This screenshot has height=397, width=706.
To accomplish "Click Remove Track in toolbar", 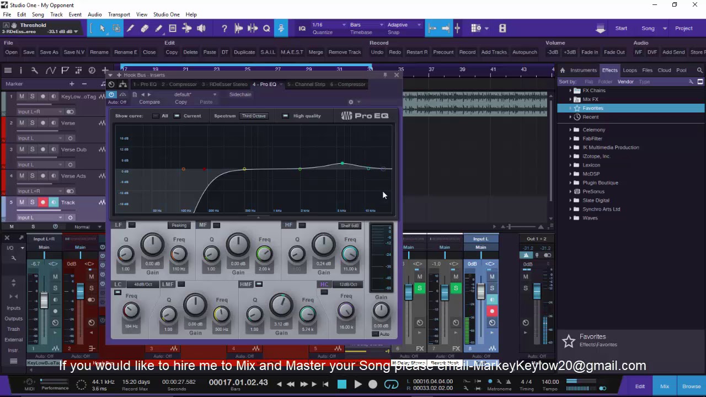I will [x=345, y=52].
